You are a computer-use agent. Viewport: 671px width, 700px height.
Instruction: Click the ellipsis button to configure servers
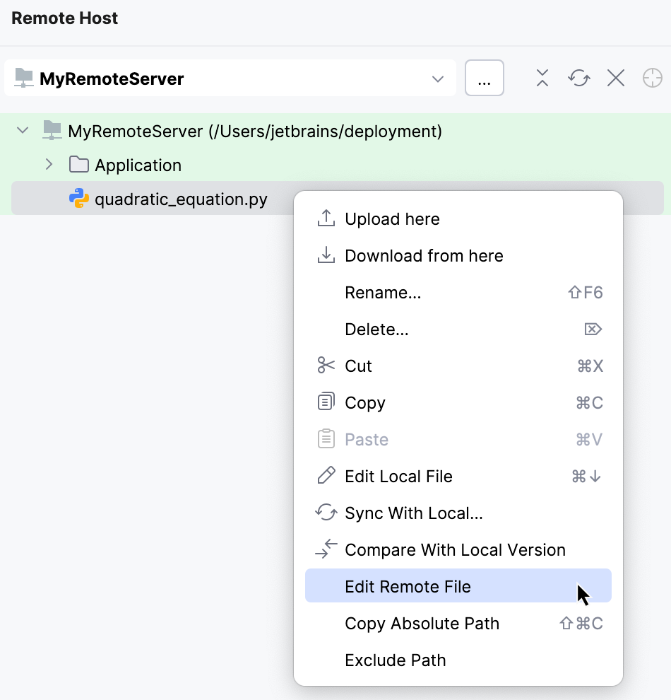click(484, 78)
